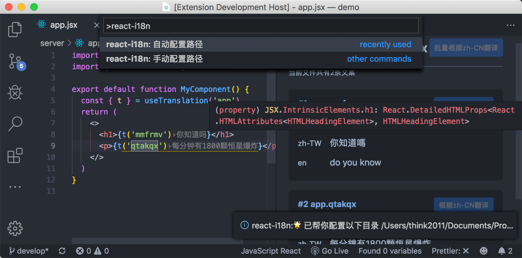This screenshot has width=522, height=258.
Task: Click the en language label in first card
Action: pos(302,163)
